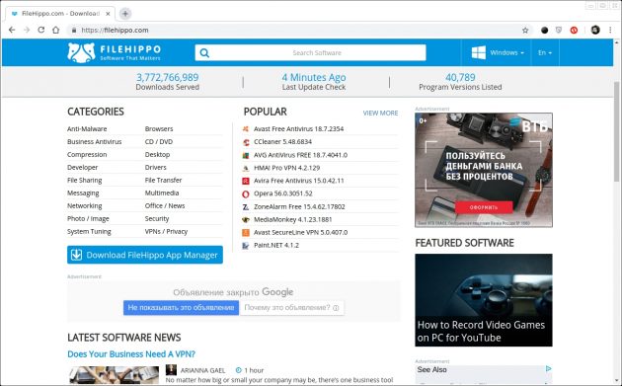The image size is (622, 386).
Task: Click the black circle extension icon
Action: coord(545,31)
